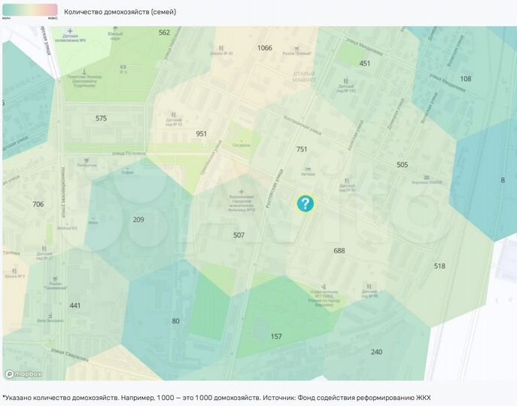This screenshot has height=406, width=517.
Task: Click the hexagon value 518
Action: pos(439,266)
